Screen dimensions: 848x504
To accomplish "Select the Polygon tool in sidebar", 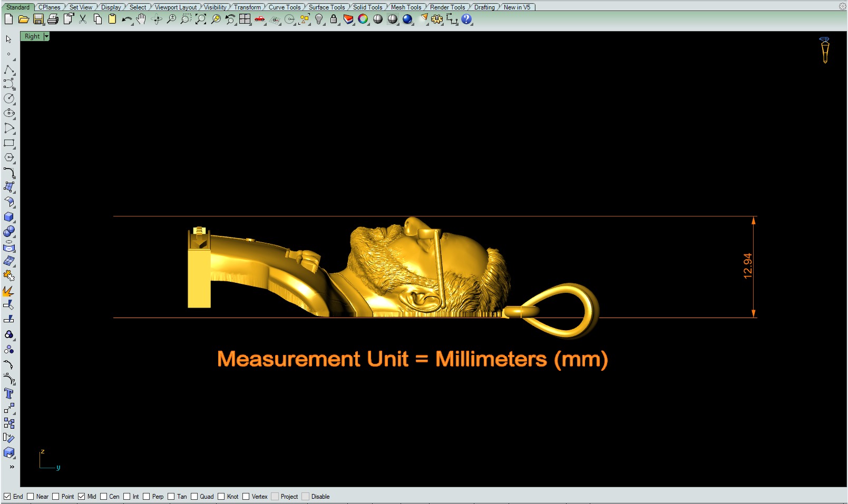I will [9, 157].
